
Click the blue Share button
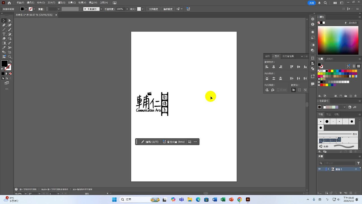point(311,3)
